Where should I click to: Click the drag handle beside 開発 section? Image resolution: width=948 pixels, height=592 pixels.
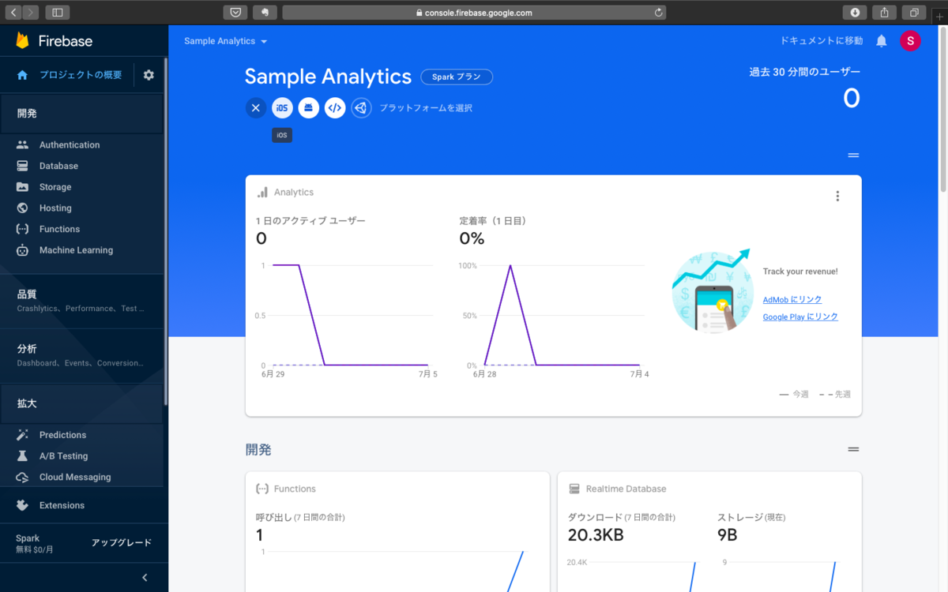click(853, 449)
